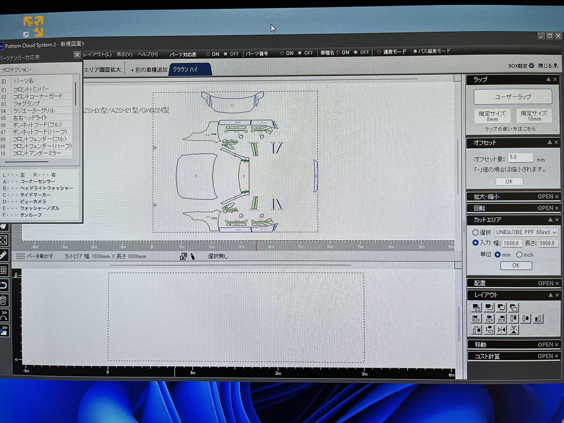Click the 幅 1030.0 input field

coord(512,243)
